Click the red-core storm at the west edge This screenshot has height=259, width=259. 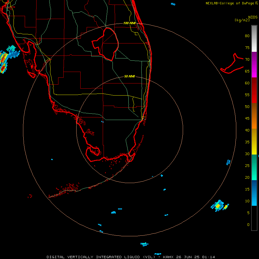point(3,62)
